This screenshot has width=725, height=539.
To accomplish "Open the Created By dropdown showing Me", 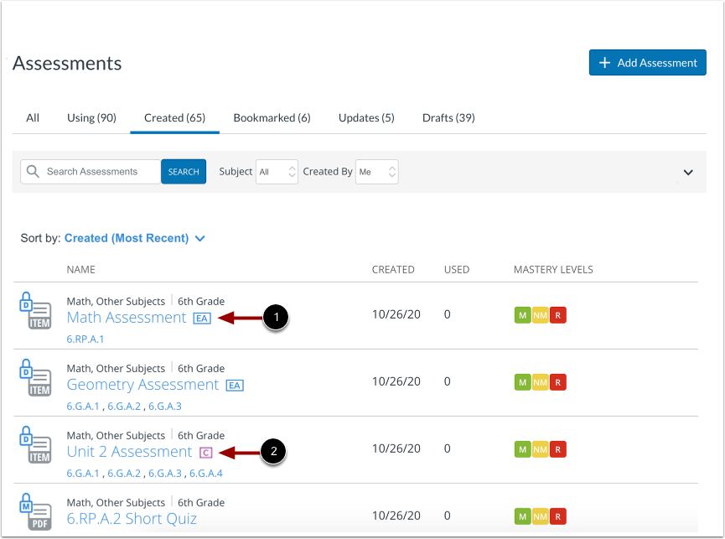I will [x=376, y=171].
